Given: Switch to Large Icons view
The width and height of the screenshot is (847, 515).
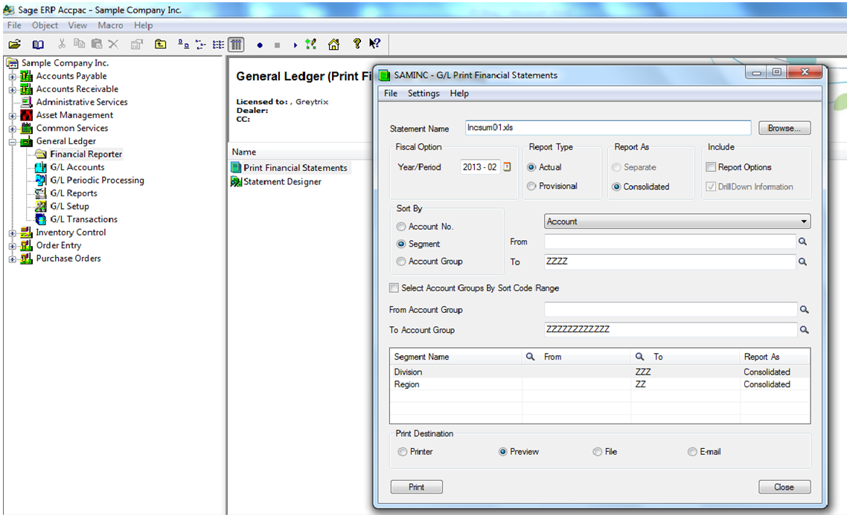Looking at the screenshot, I should pyautogui.click(x=184, y=45).
